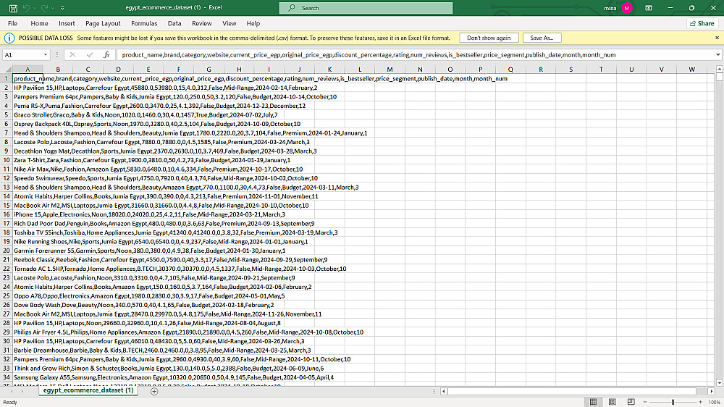The width and height of the screenshot is (724, 407).
Task: Click next sheet navigation arrow
Action: click(x=22, y=391)
